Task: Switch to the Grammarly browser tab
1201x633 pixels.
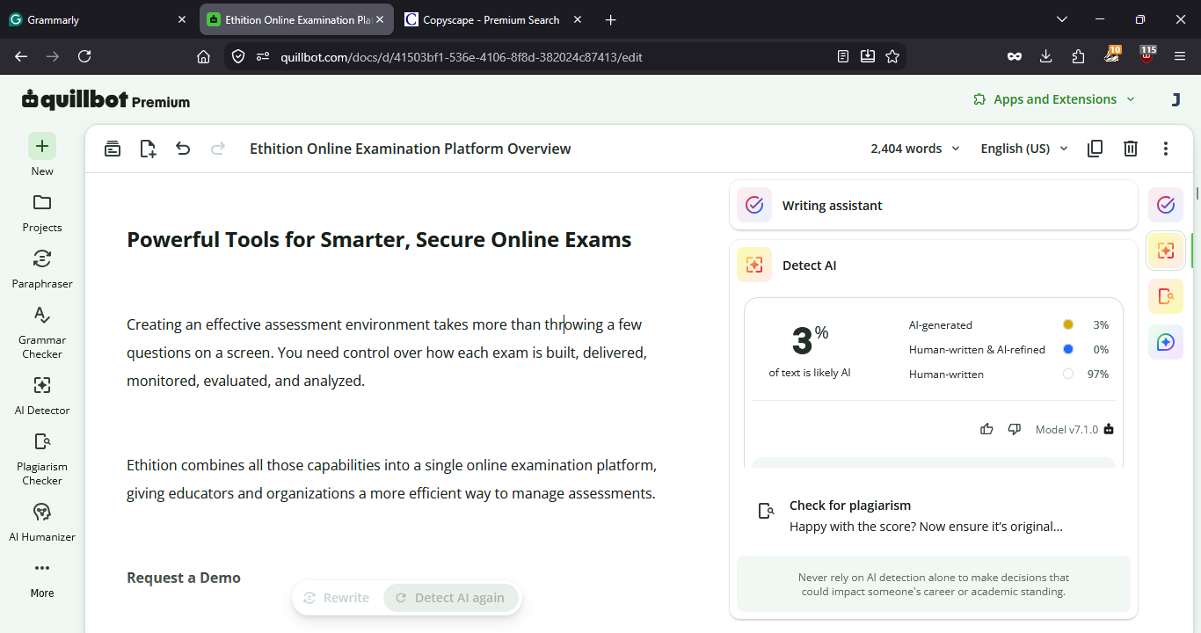Action: pyautogui.click(x=98, y=19)
